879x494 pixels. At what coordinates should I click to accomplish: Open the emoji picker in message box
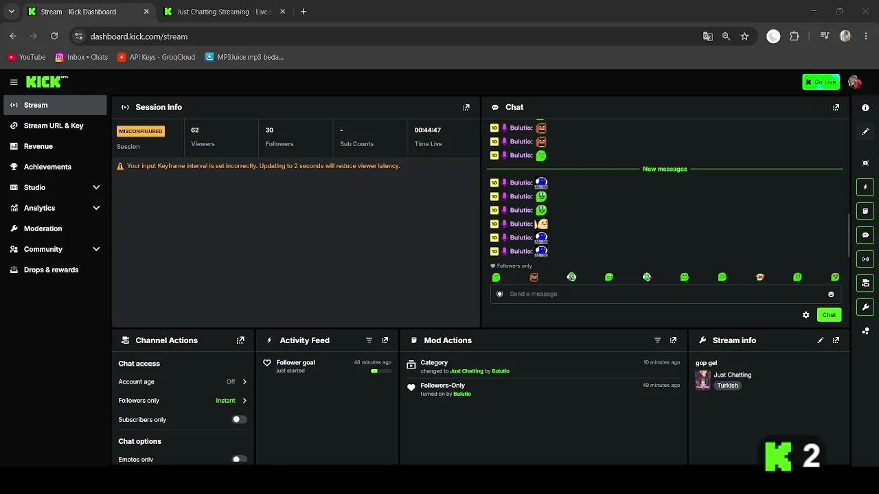[x=831, y=294]
